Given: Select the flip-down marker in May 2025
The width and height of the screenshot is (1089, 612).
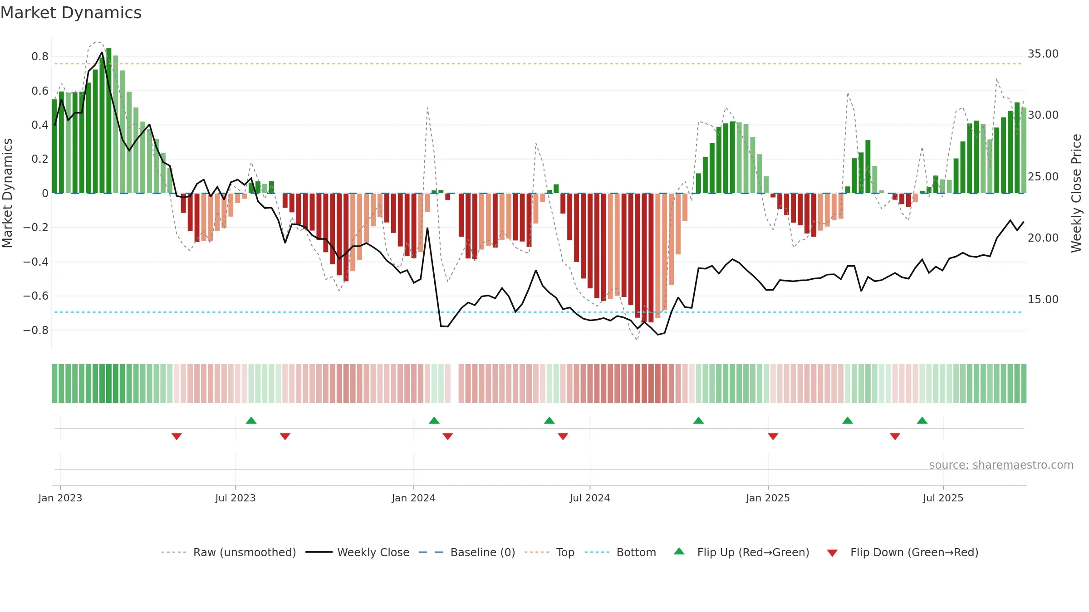Looking at the screenshot, I should (x=895, y=436).
